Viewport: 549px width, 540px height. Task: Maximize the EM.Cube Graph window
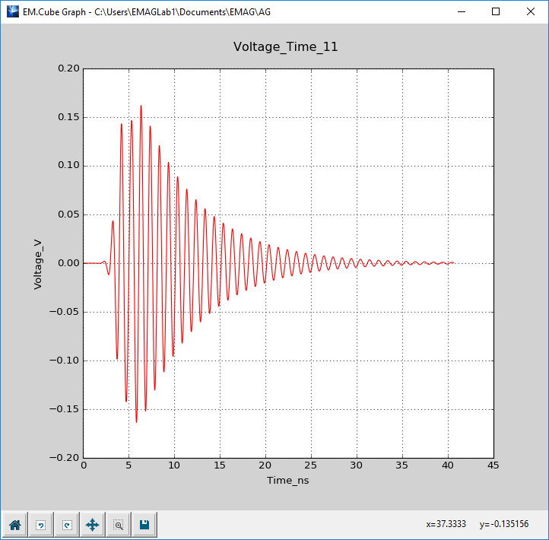[x=496, y=11]
